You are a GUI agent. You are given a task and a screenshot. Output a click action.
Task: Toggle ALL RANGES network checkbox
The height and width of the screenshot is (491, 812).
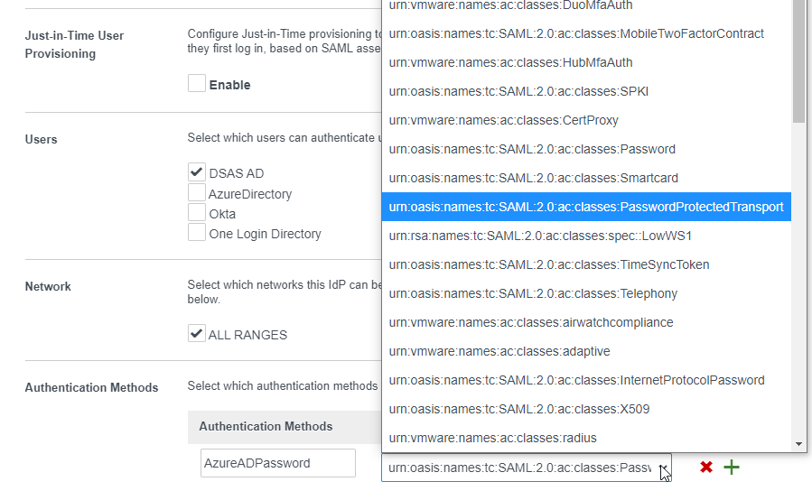point(197,333)
